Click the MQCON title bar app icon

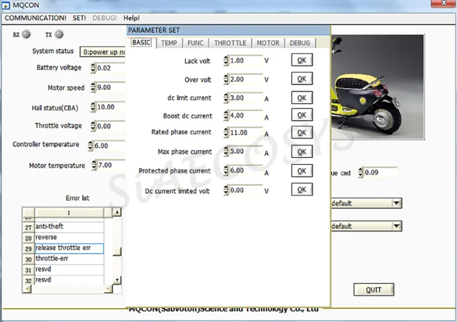[6, 5]
